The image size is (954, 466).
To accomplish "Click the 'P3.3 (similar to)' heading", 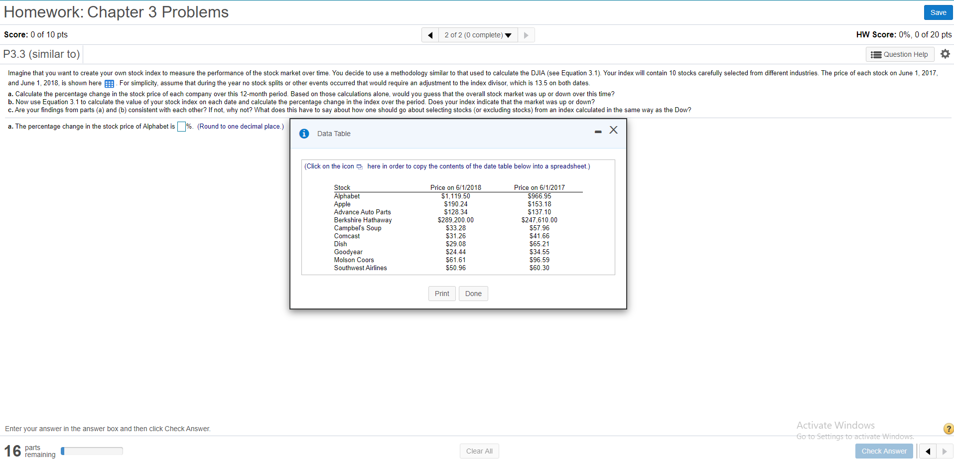I will (x=41, y=54).
